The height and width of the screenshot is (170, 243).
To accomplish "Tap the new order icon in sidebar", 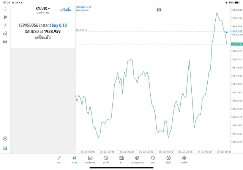I will 5,148.
